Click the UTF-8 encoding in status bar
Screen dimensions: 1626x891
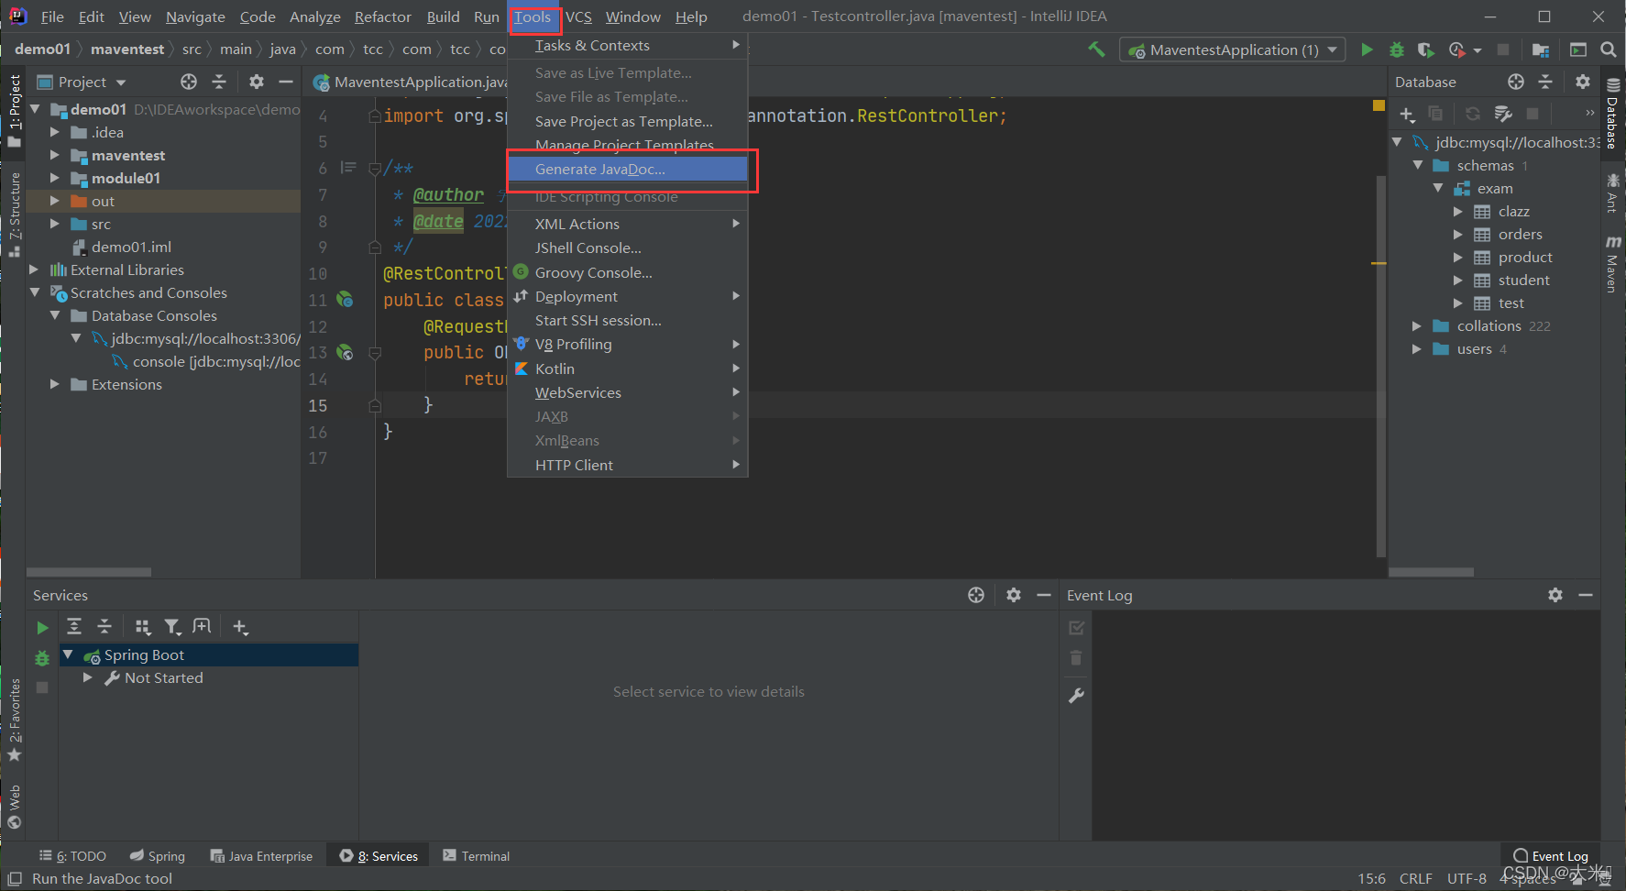coord(1467,878)
